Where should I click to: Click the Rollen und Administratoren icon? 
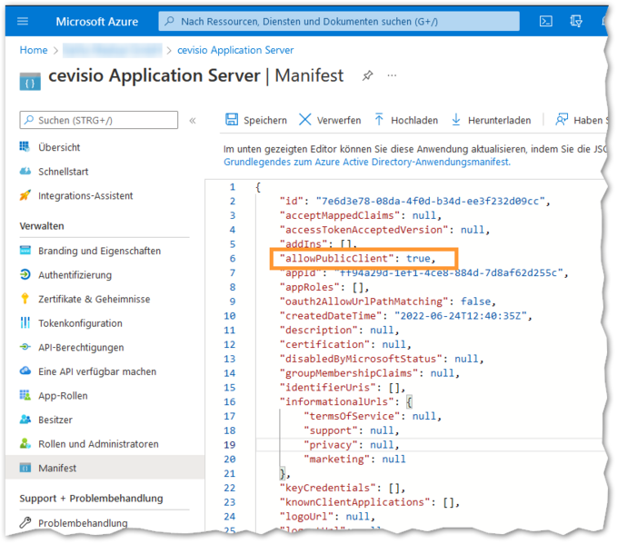tap(25, 443)
